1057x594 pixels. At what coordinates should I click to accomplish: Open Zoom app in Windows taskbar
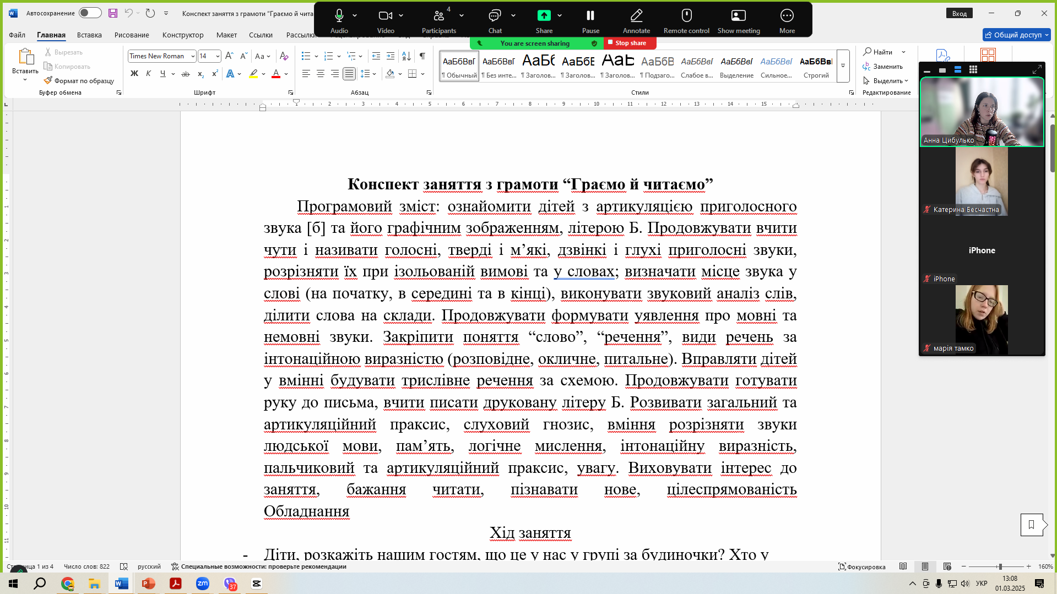203,584
